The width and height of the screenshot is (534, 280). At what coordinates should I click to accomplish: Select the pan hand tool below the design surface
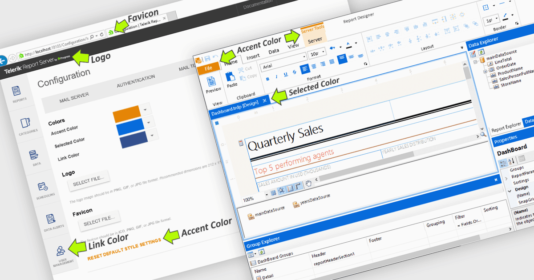point(308,183)
